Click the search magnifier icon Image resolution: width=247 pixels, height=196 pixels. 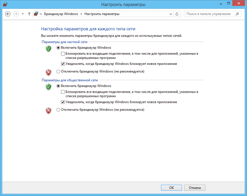[x=237, y=14]
